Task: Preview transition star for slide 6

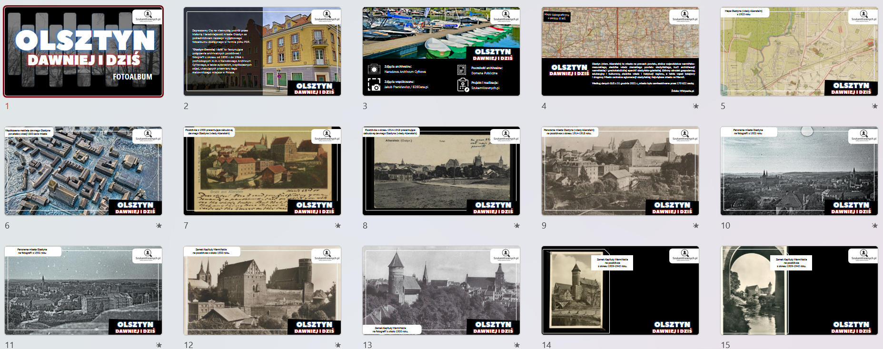Action: [159, 226]
